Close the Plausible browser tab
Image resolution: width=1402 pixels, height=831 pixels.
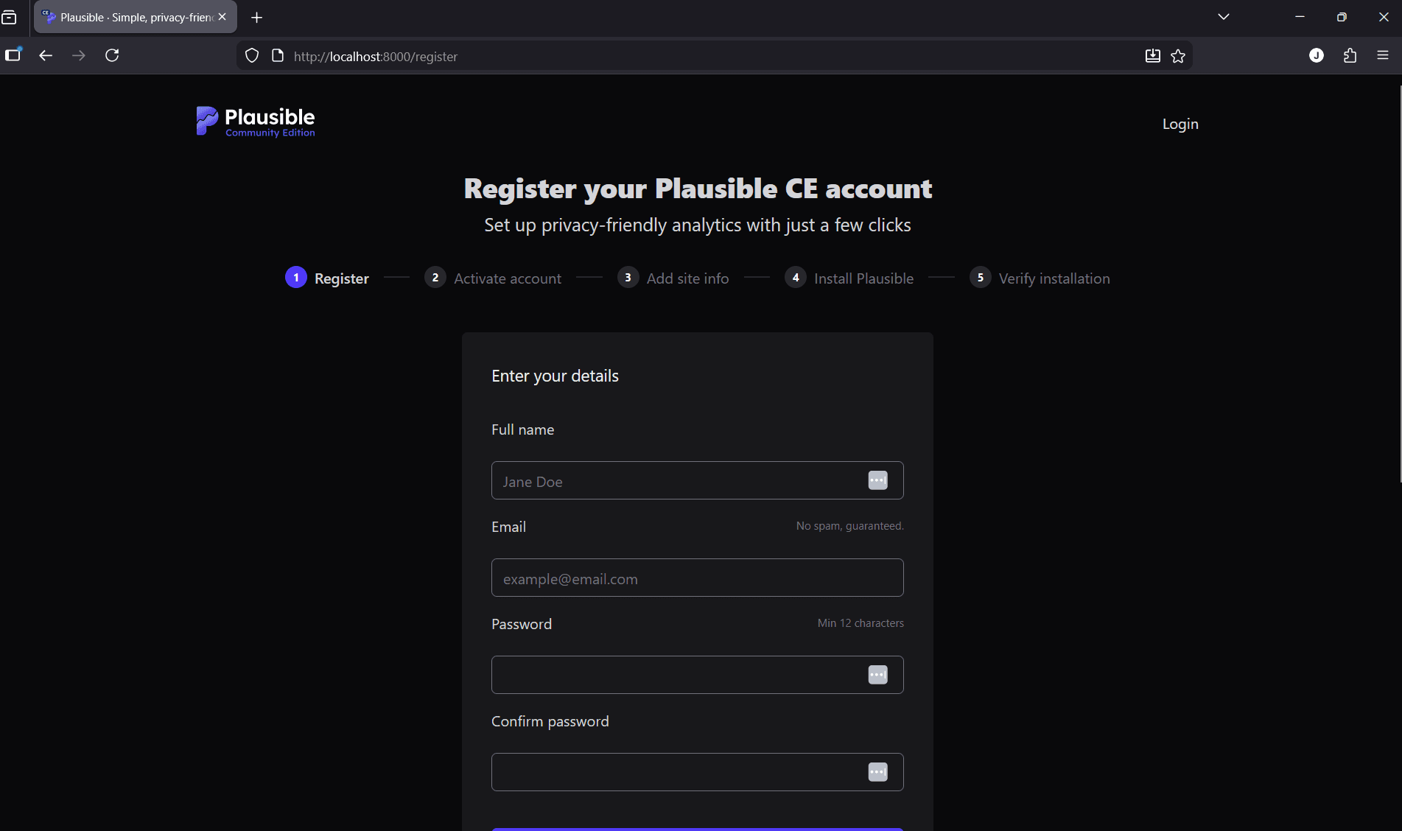click(222, 17)
